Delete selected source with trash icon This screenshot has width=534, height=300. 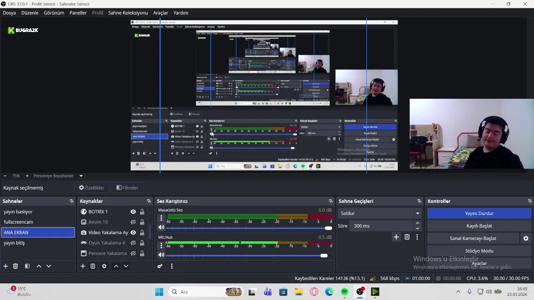[93, 266]
